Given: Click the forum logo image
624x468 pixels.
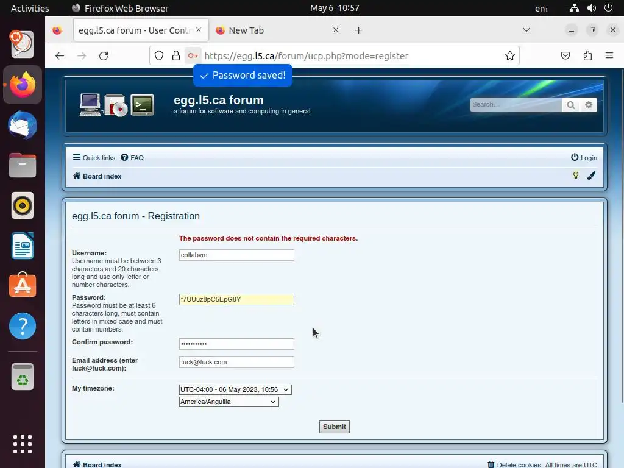Looking at the screenshot, I should tap(116, 105).
